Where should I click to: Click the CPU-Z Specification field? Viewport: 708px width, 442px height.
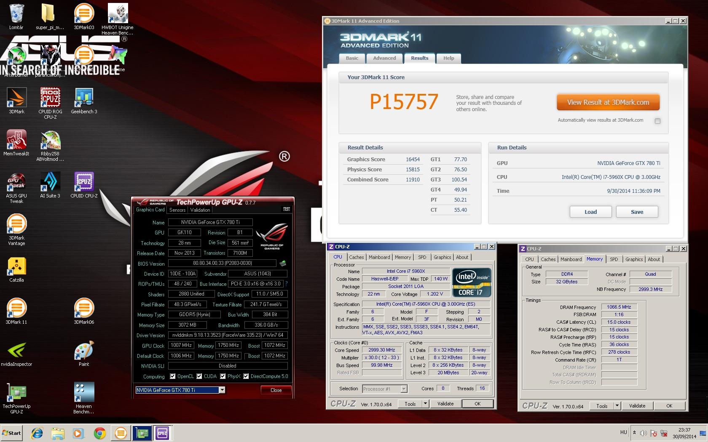tap(426, 304)
